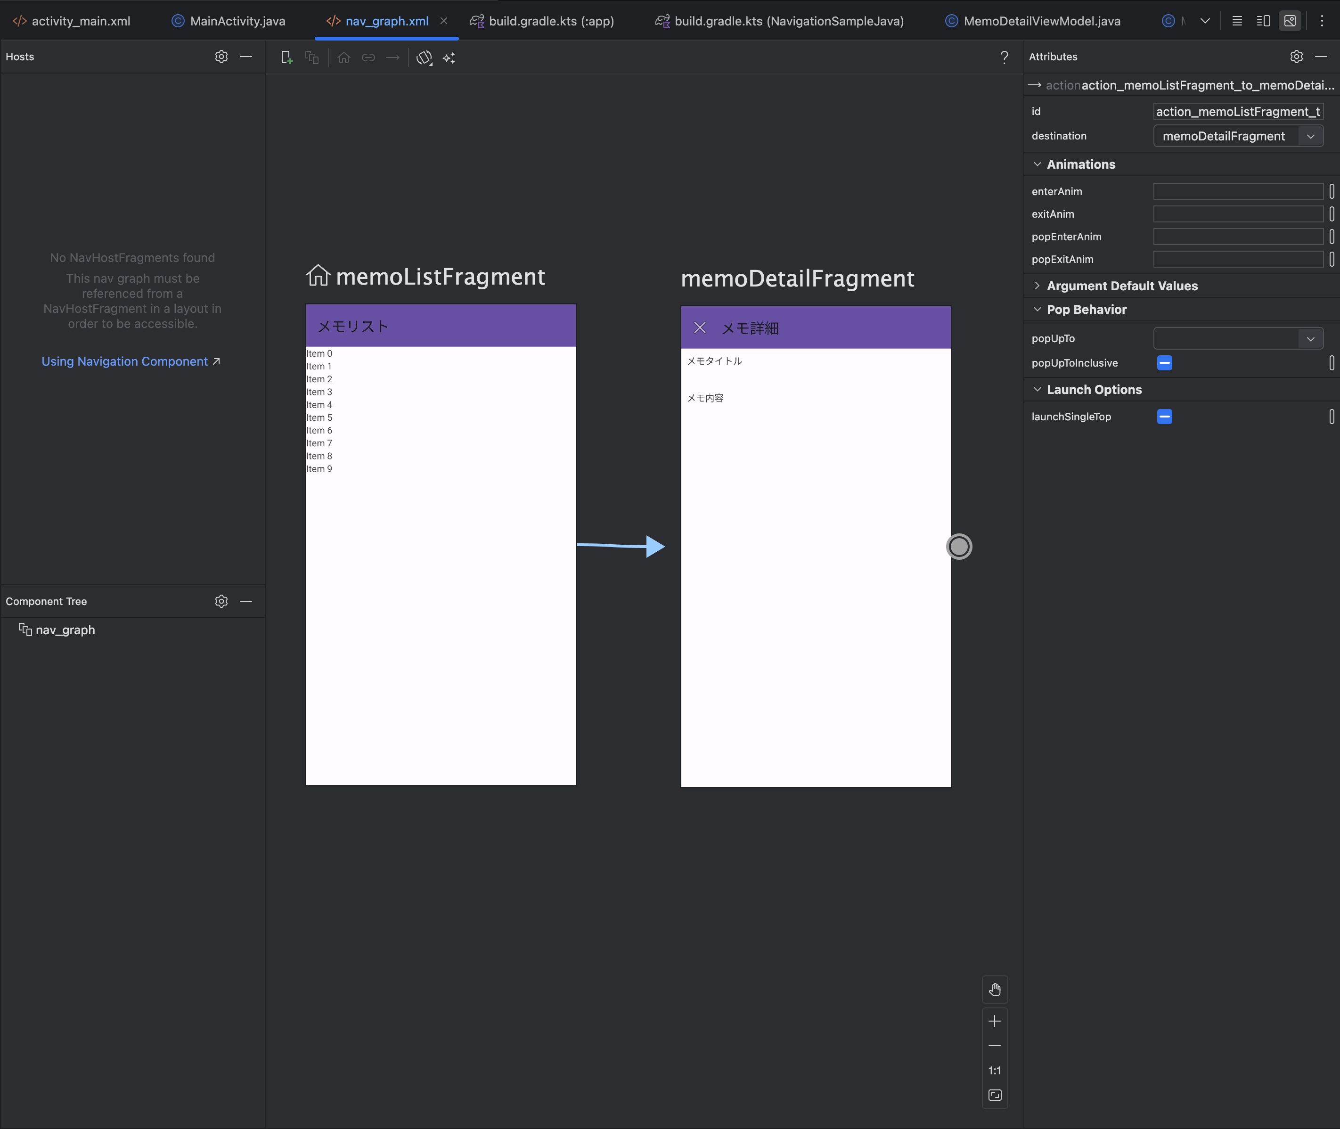Switch editor to Design view mode
This screenshot has height=1129, width=1340.
[x=1290, y=20]
